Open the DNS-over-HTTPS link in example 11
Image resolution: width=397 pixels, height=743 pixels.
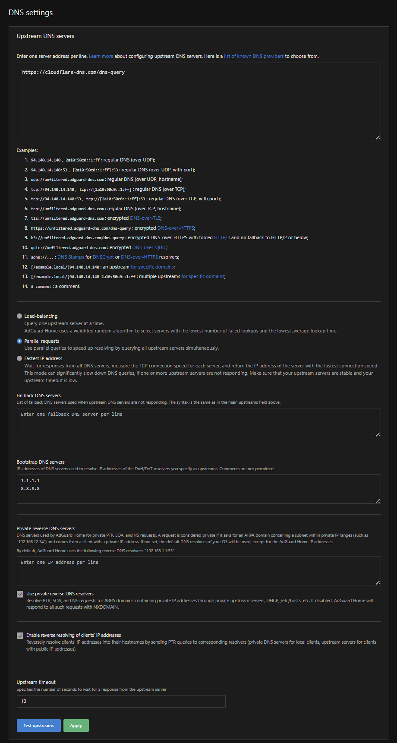point(139,257)
